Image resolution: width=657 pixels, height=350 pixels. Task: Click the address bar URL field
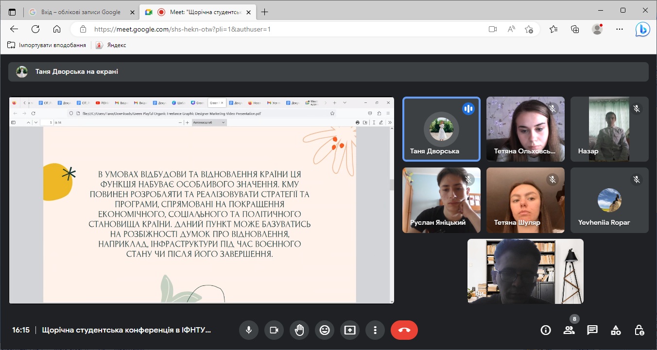282,29
